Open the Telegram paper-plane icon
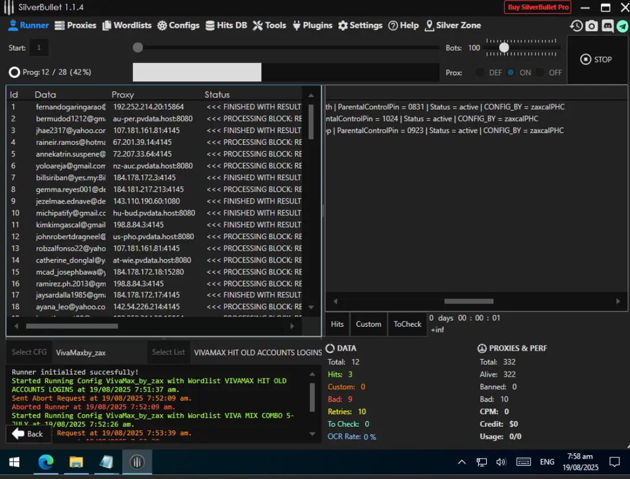Screen dimensions: 630x479 [623, 26]
